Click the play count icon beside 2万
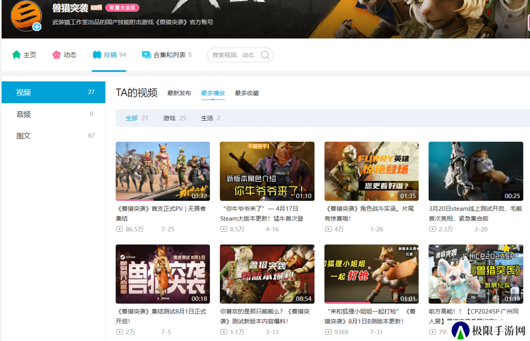 click(x=119, y=332)
